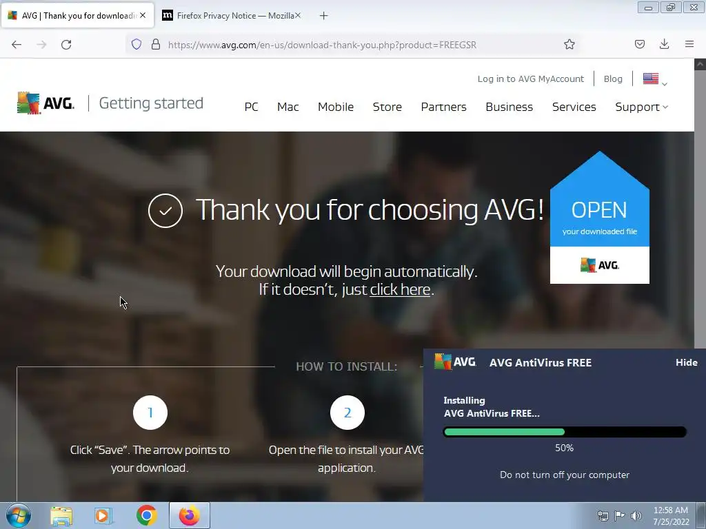Click the network tray icon
706x529 pixels.
[603, 516]
